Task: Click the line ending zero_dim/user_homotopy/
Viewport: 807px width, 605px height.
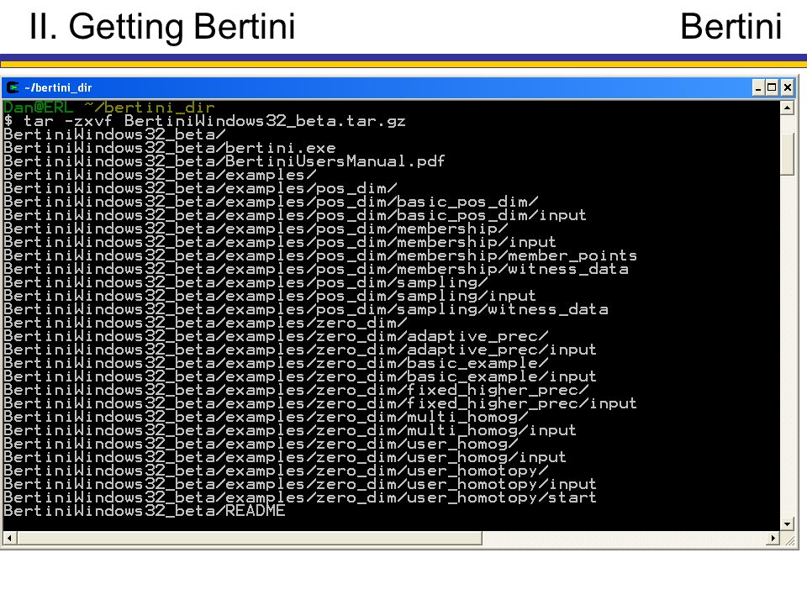Action: (276, 471)
